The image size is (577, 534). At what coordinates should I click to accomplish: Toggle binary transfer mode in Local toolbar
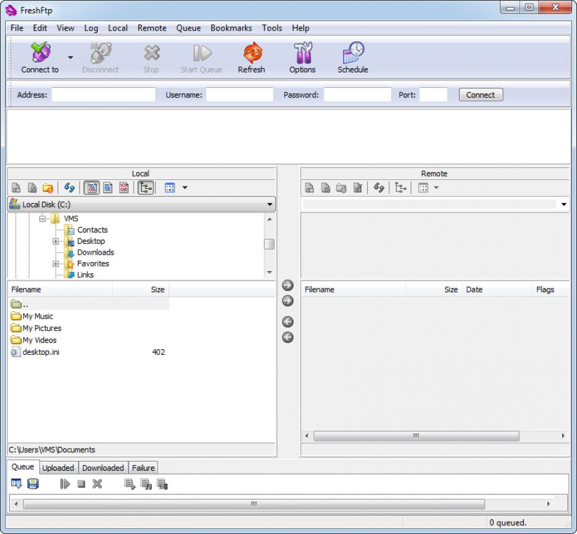coord(124,188)
